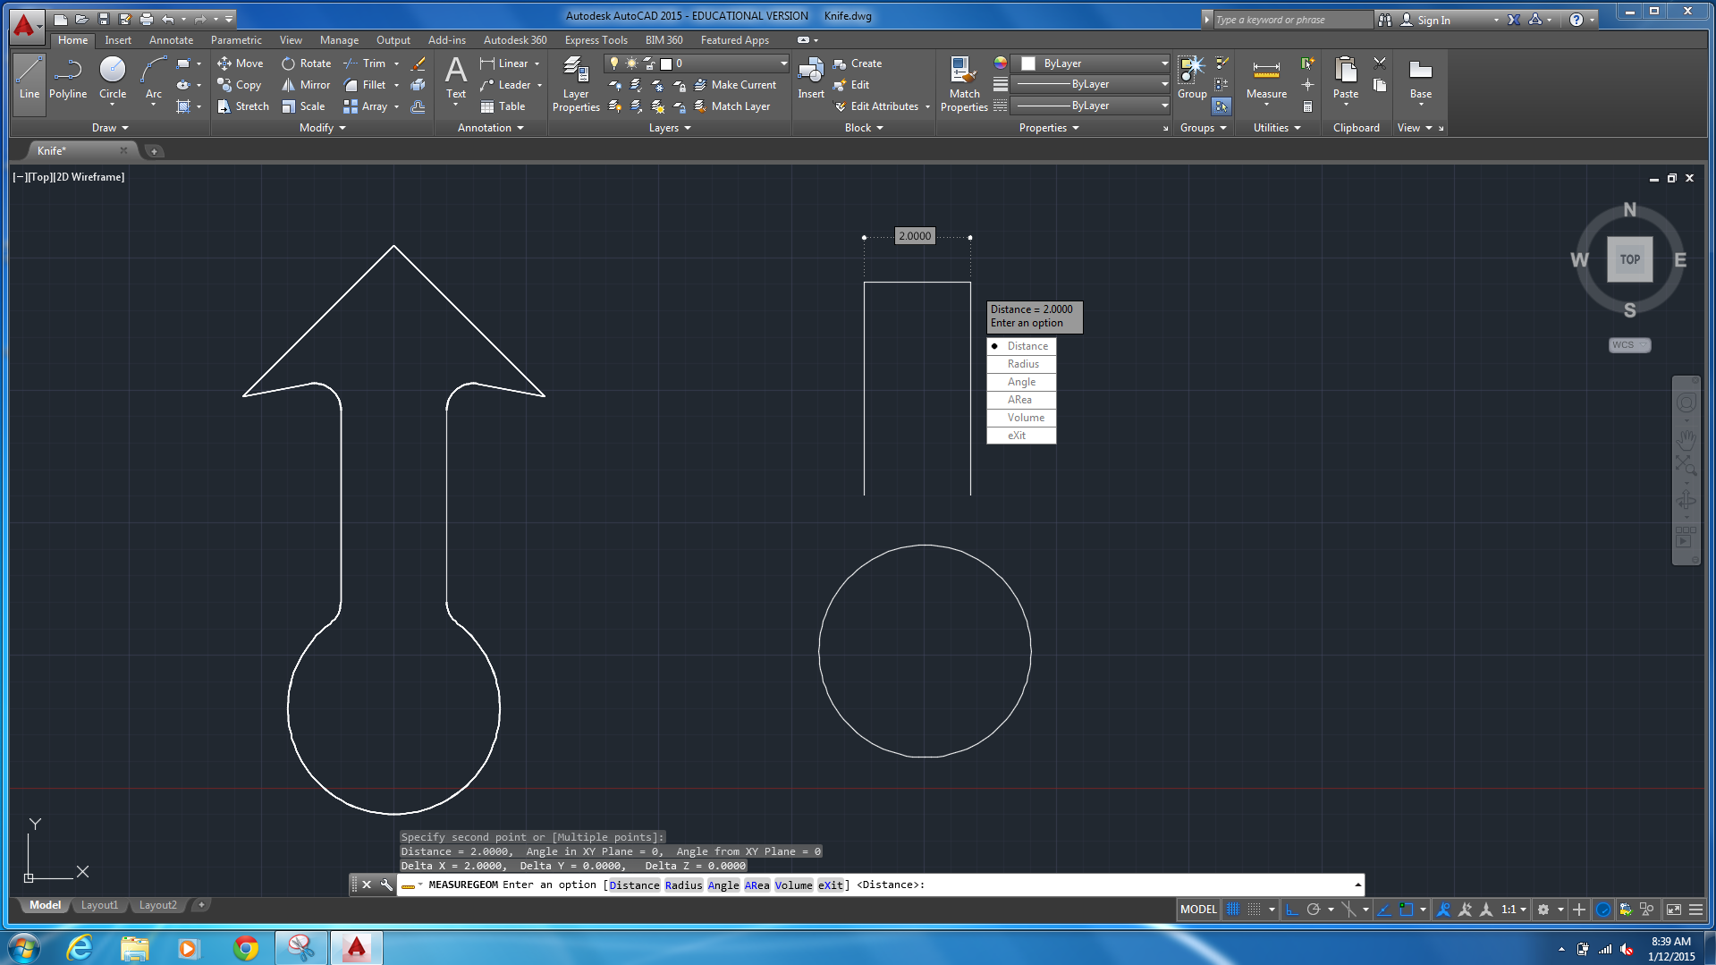Click the Stretch tool
The width and height of the screenshot is (1716, 965).
(243, 106)
